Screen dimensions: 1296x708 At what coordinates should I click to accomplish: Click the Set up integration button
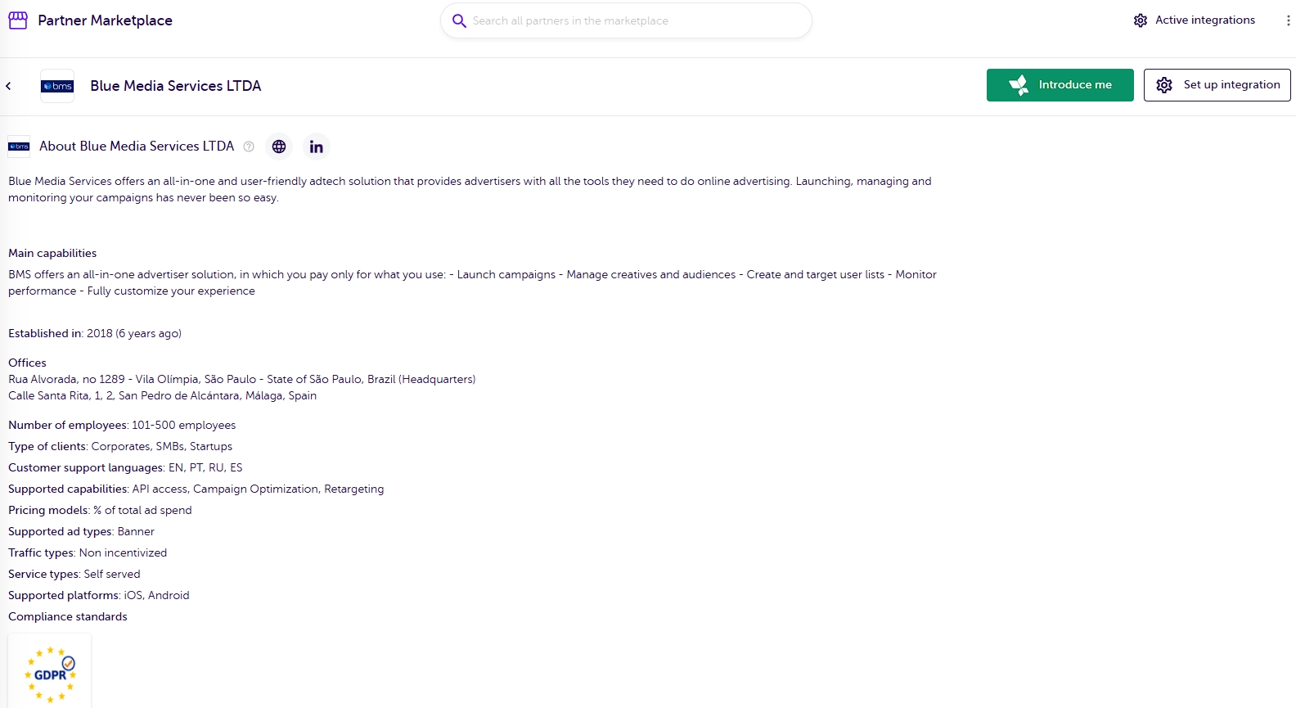point(1217,85)
